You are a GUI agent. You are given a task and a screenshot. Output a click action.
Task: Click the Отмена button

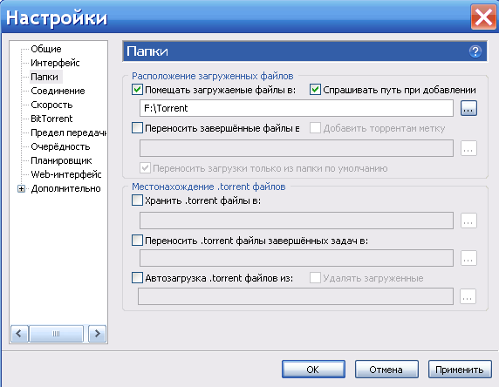coord(386,370)
